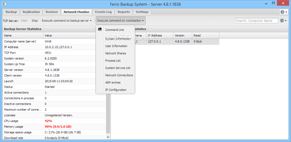The height and width of the screenshot is (142, 291).
Task: Select Network Connections menu item
Action: coord(115,75)
